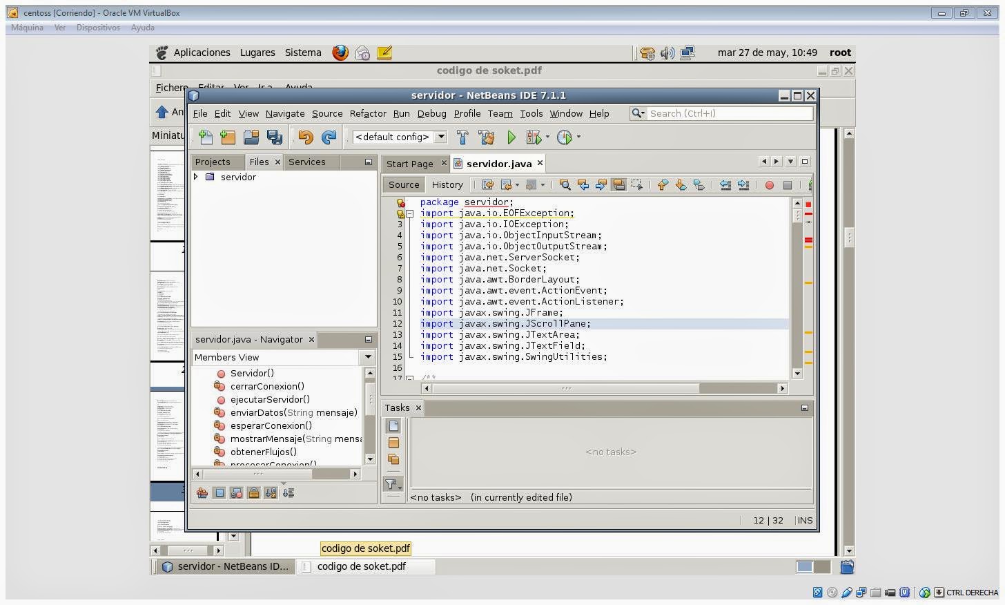The width and height of the screenshot is (1005, 605).
Task: Click the Shift Line Left icon
Action: pos(725,184)
